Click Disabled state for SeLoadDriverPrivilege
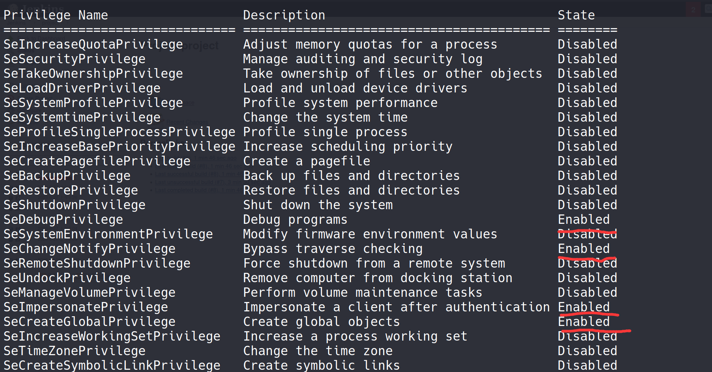Viewport: 712px width, 372px height. pos(587,88)
